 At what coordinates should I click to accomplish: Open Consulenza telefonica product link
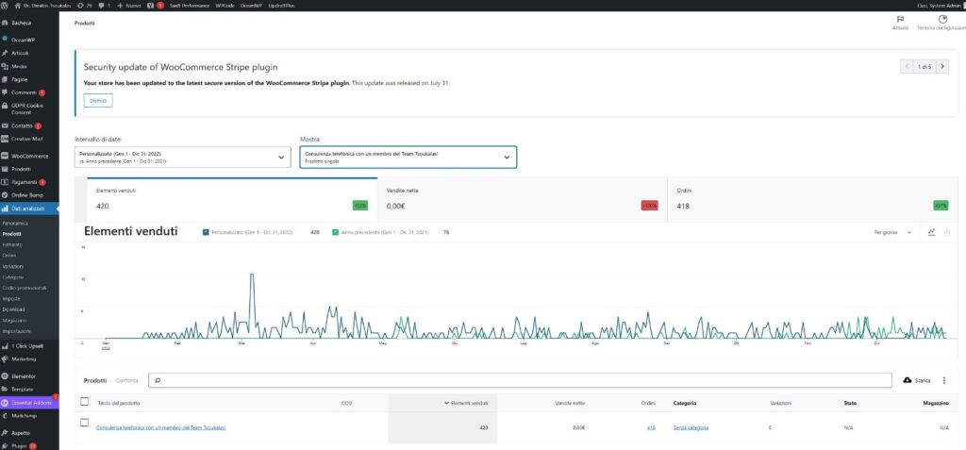point(160,427)
